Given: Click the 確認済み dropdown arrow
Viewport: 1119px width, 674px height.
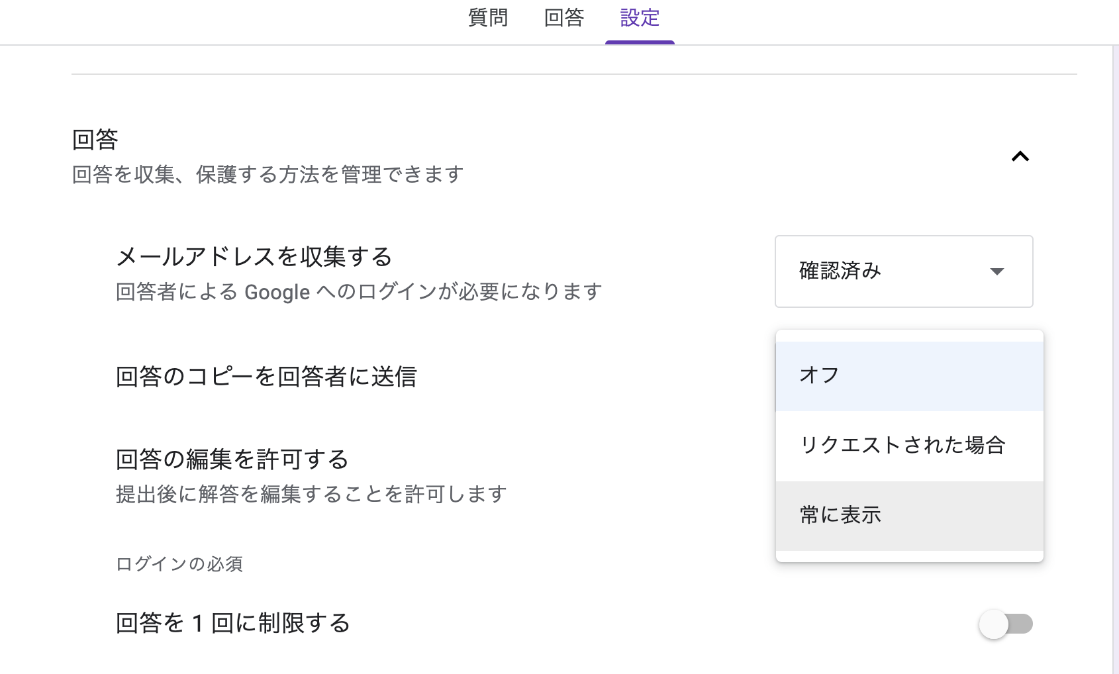Looking at the screenshot, I should [x=997, y=271].
